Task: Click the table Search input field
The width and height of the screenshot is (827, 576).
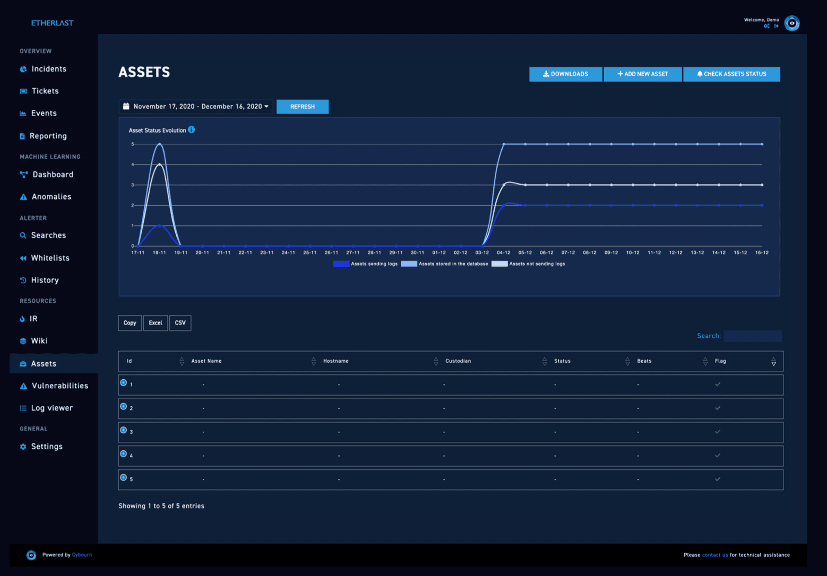Action: [x=752, y=336]
